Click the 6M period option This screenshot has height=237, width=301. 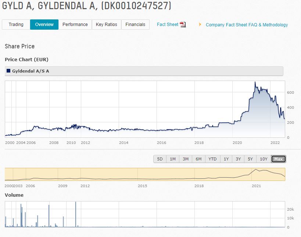(x=198, y=159)
